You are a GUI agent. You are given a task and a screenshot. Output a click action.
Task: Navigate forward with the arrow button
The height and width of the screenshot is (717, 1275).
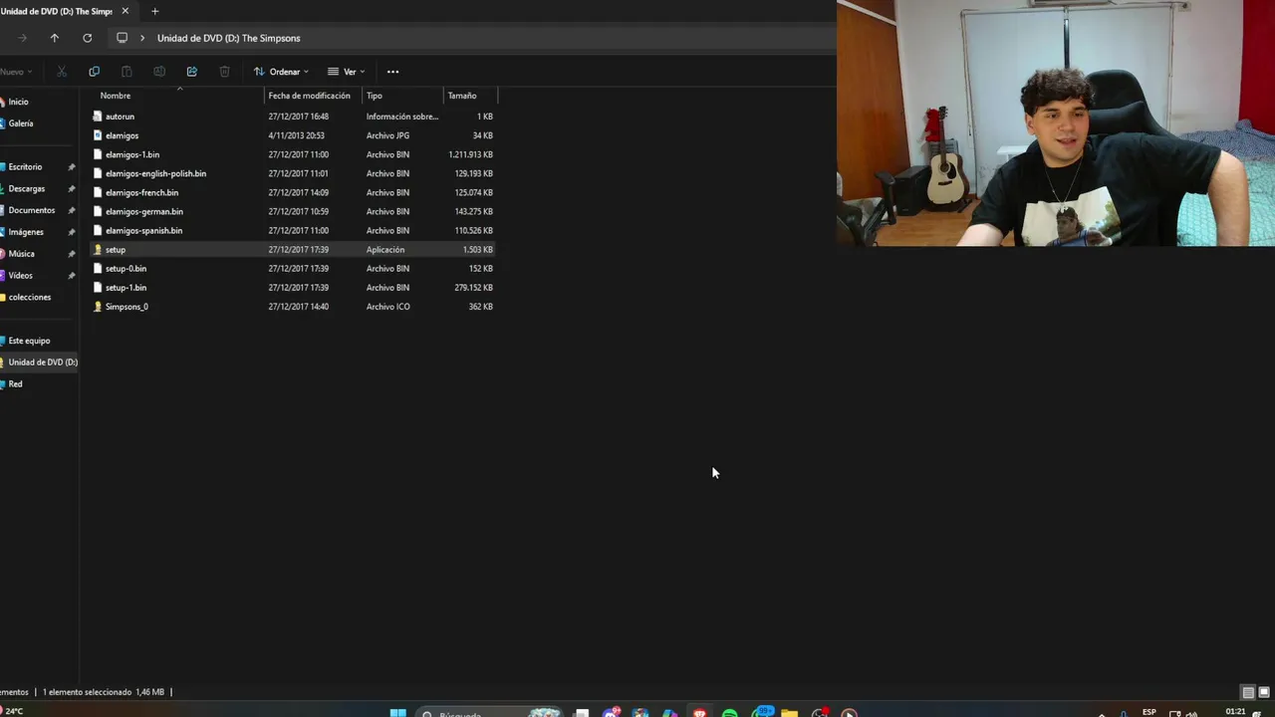point(22,38)
